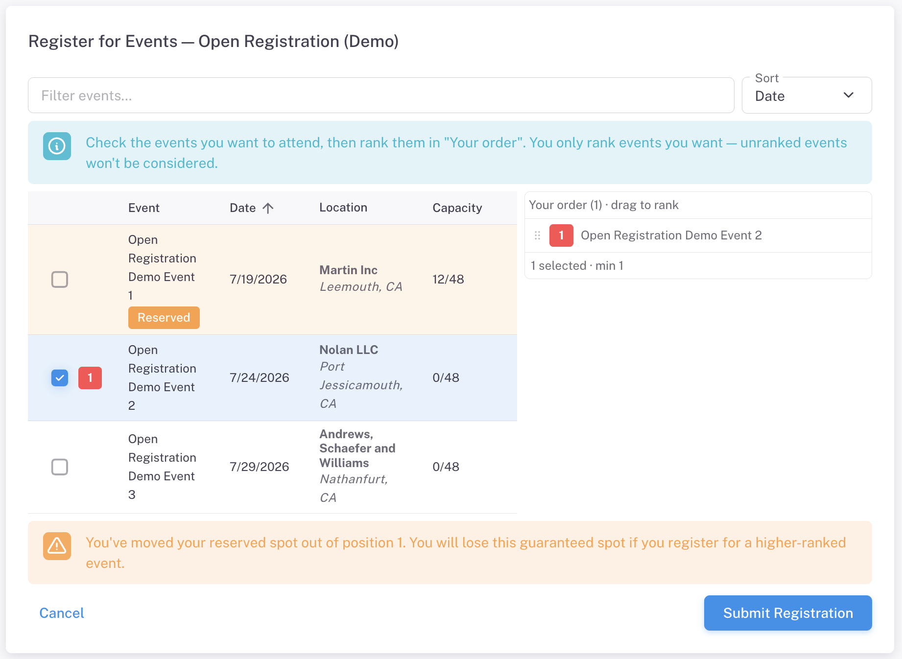Click the Capacity column header

click(x=457, y=208)
